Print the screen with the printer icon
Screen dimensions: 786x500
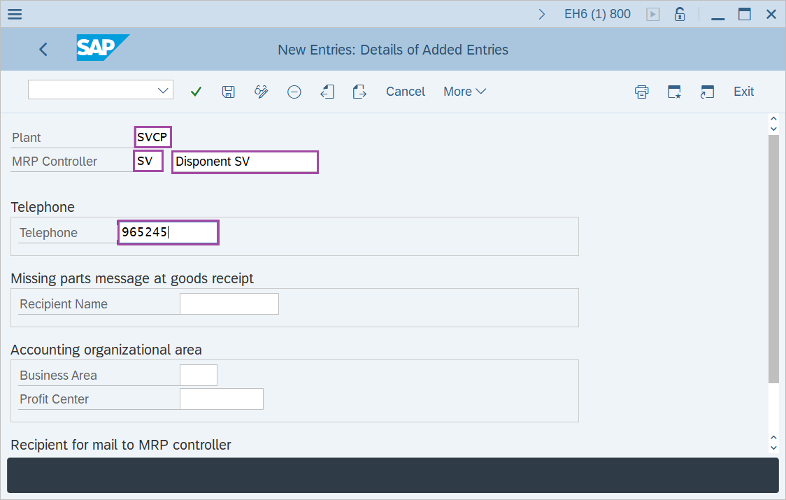pyautogui.click(x=641, y=91)
